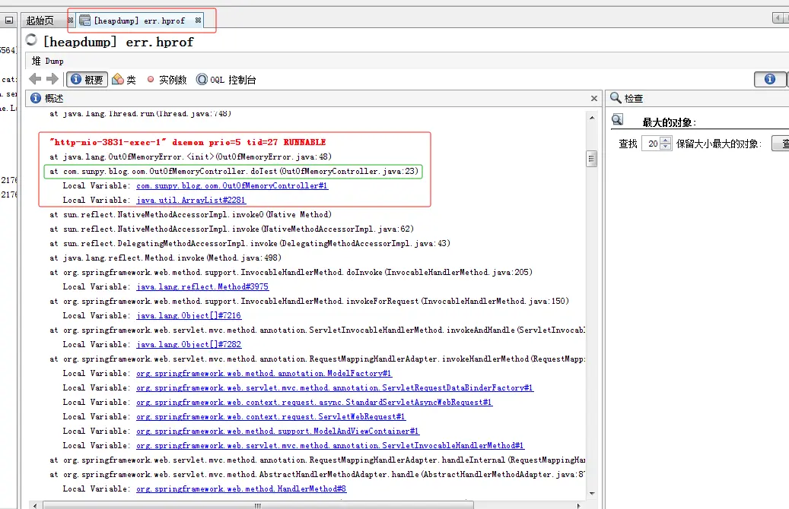
Task: Click the horizontal scrollbar thumb
Action: [x=258, y=505]
